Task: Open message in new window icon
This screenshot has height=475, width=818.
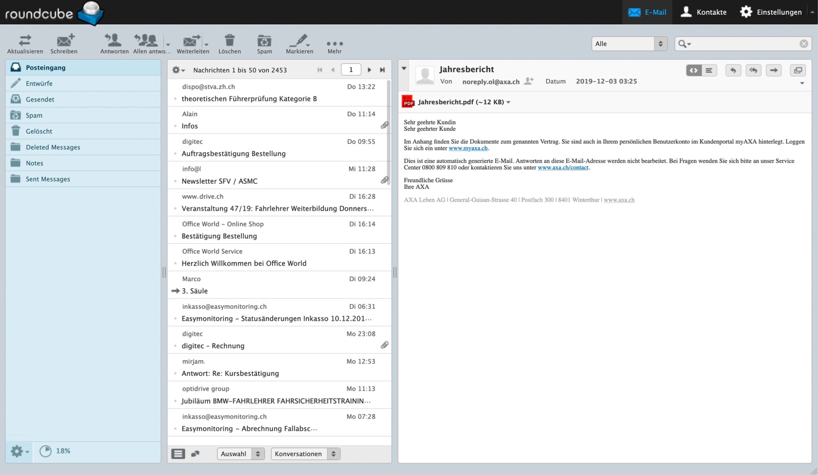Action: pos(798,71)
